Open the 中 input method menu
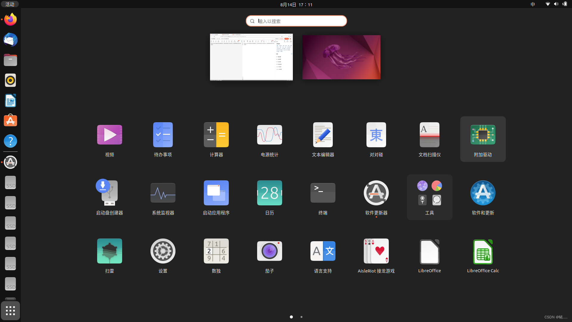Image resolution: width=572 pixels, height=322 pixels. 533,4
